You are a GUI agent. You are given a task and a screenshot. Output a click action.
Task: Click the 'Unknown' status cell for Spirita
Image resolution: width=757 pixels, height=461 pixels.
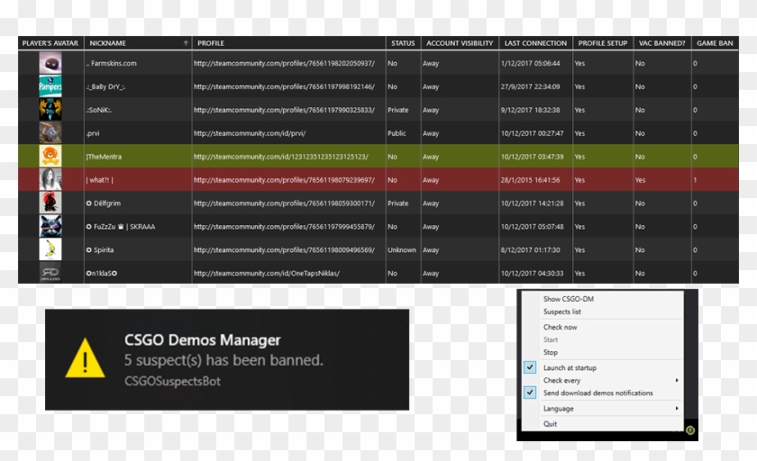click(x=401, y=249)
